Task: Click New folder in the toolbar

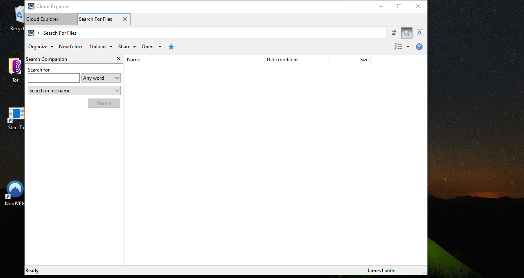Action: [x=70, y=46]
